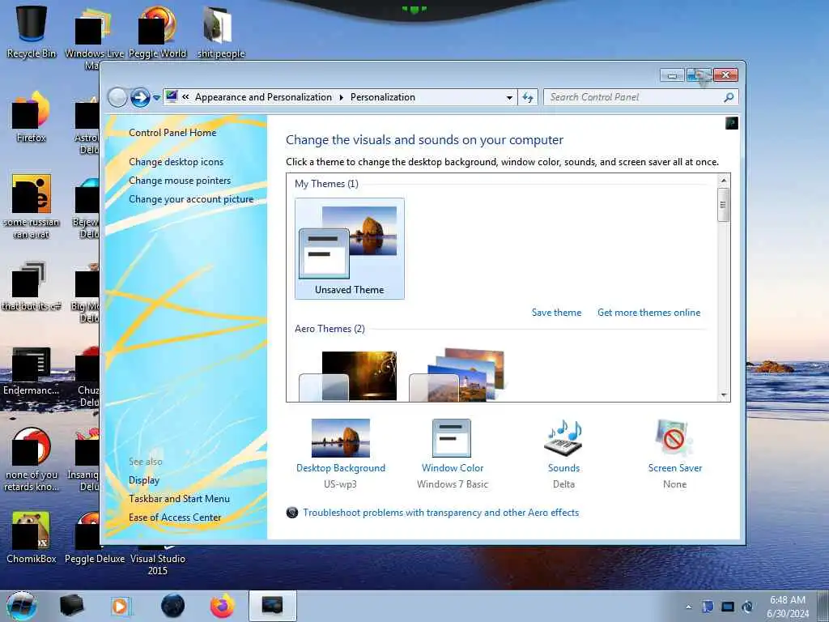Screen dimensions: 829x622
Task: Click the taskbar clock 6:48 AM
Action: pyautogui.click(x=788, y=600)
